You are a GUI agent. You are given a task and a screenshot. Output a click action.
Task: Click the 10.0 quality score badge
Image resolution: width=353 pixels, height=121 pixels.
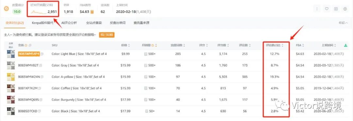[17, 12]
